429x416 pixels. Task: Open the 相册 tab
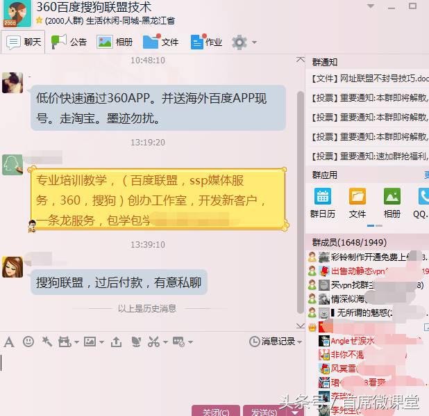[x=115, y=42]
